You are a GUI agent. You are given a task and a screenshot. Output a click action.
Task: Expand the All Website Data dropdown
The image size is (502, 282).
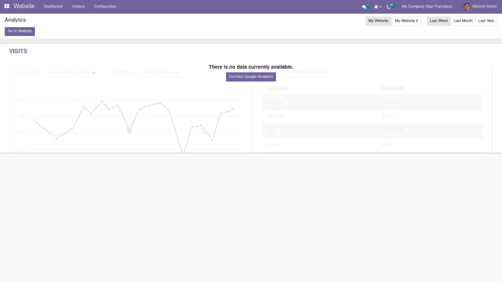(x=308, y=73)
